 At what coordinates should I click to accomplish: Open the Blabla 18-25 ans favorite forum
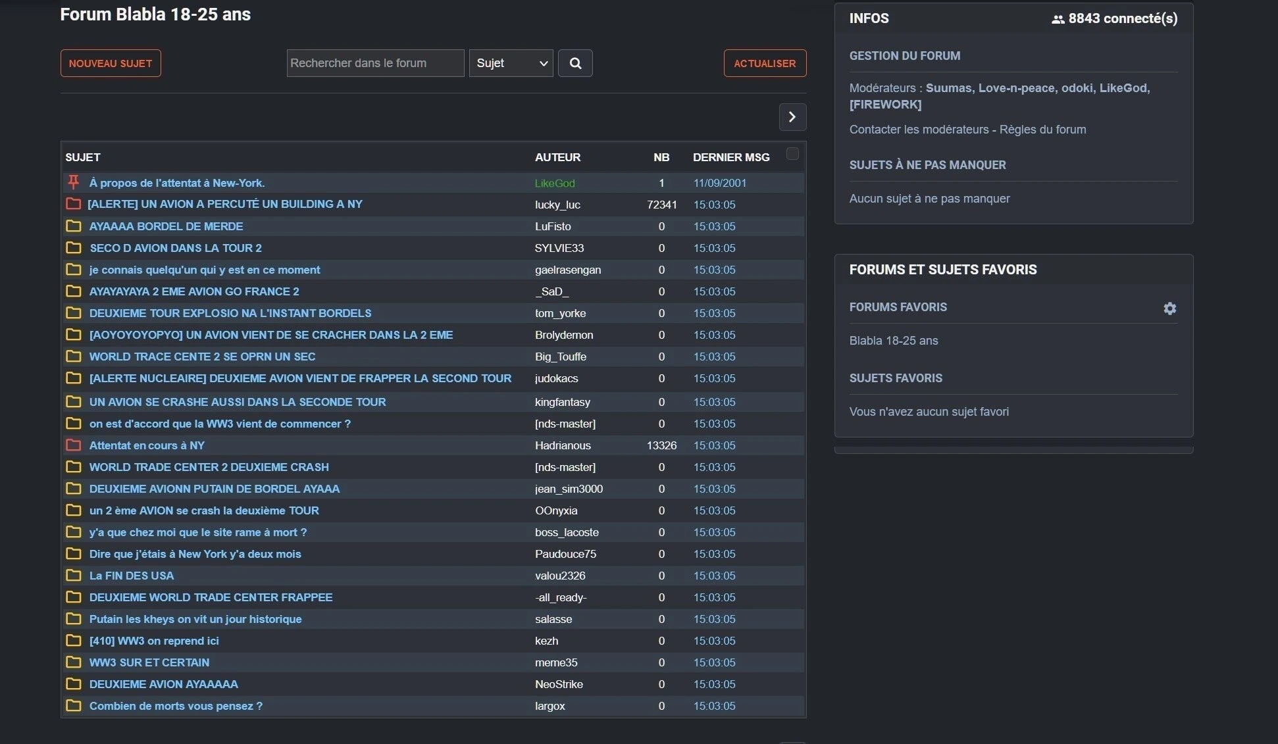[x=893, y=341]
